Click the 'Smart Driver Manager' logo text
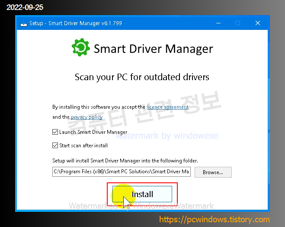Image resolution: width=285 pixels, height=227 pixels. pyautogui.click(x=154, y=49)
